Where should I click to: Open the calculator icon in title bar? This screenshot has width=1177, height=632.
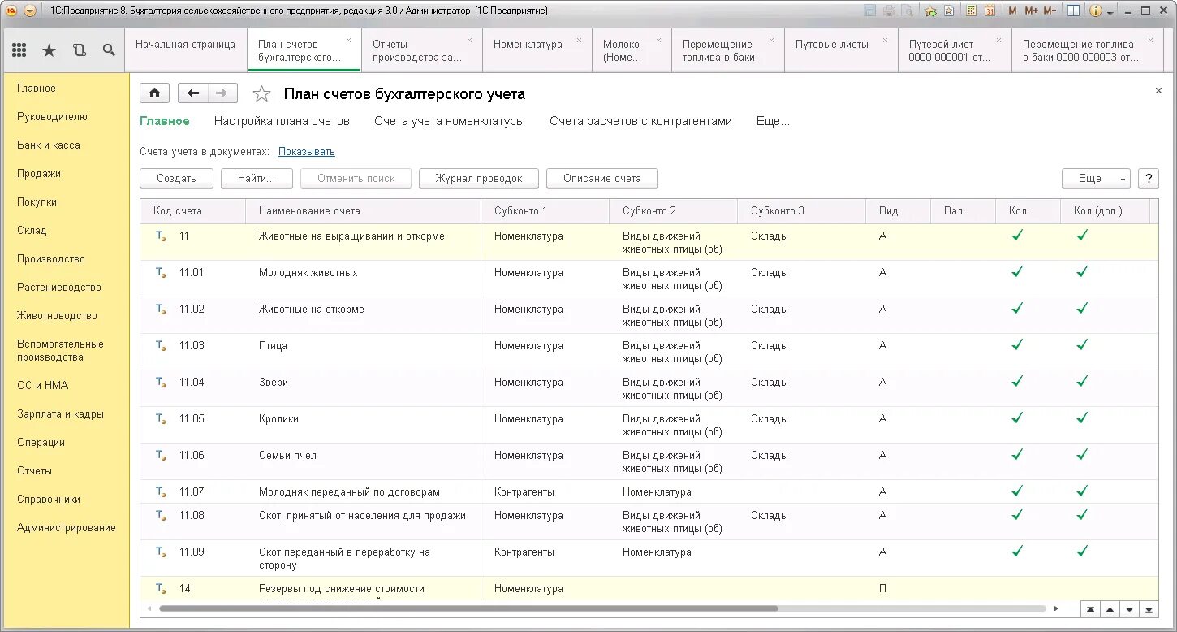pos(972,11)
